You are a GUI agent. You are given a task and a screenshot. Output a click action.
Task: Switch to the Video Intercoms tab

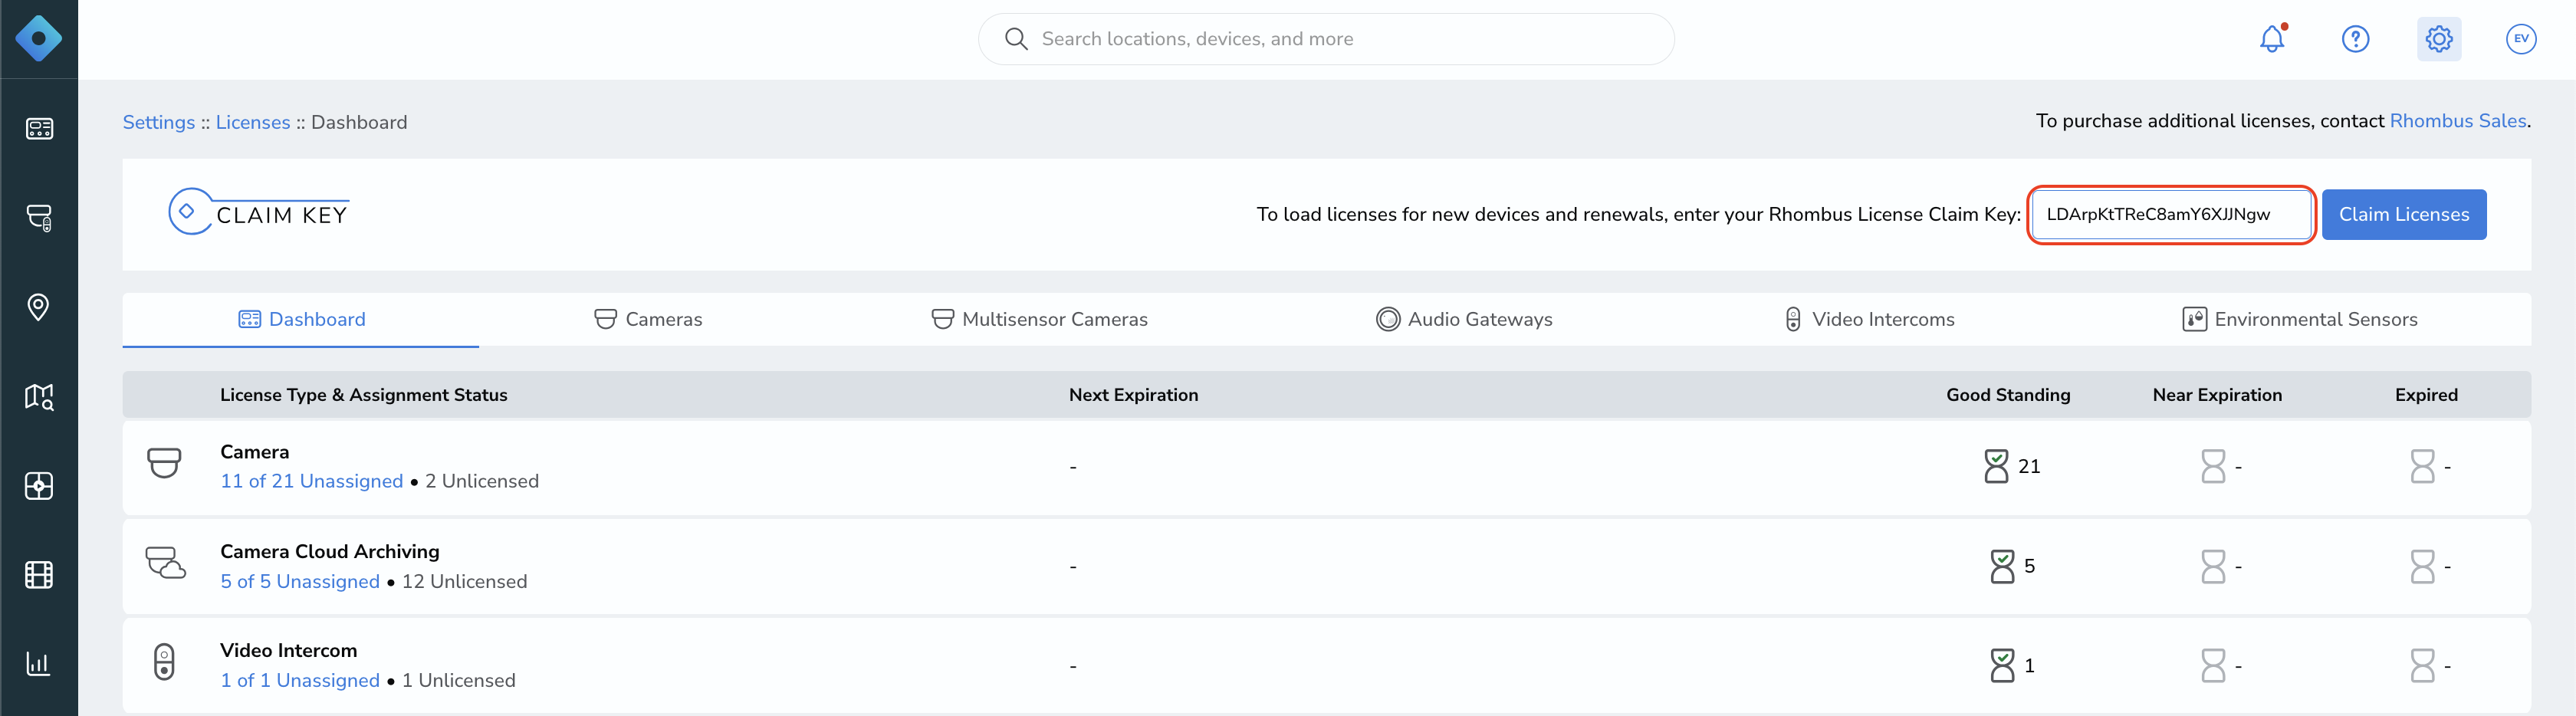[x=1869, y=319]
